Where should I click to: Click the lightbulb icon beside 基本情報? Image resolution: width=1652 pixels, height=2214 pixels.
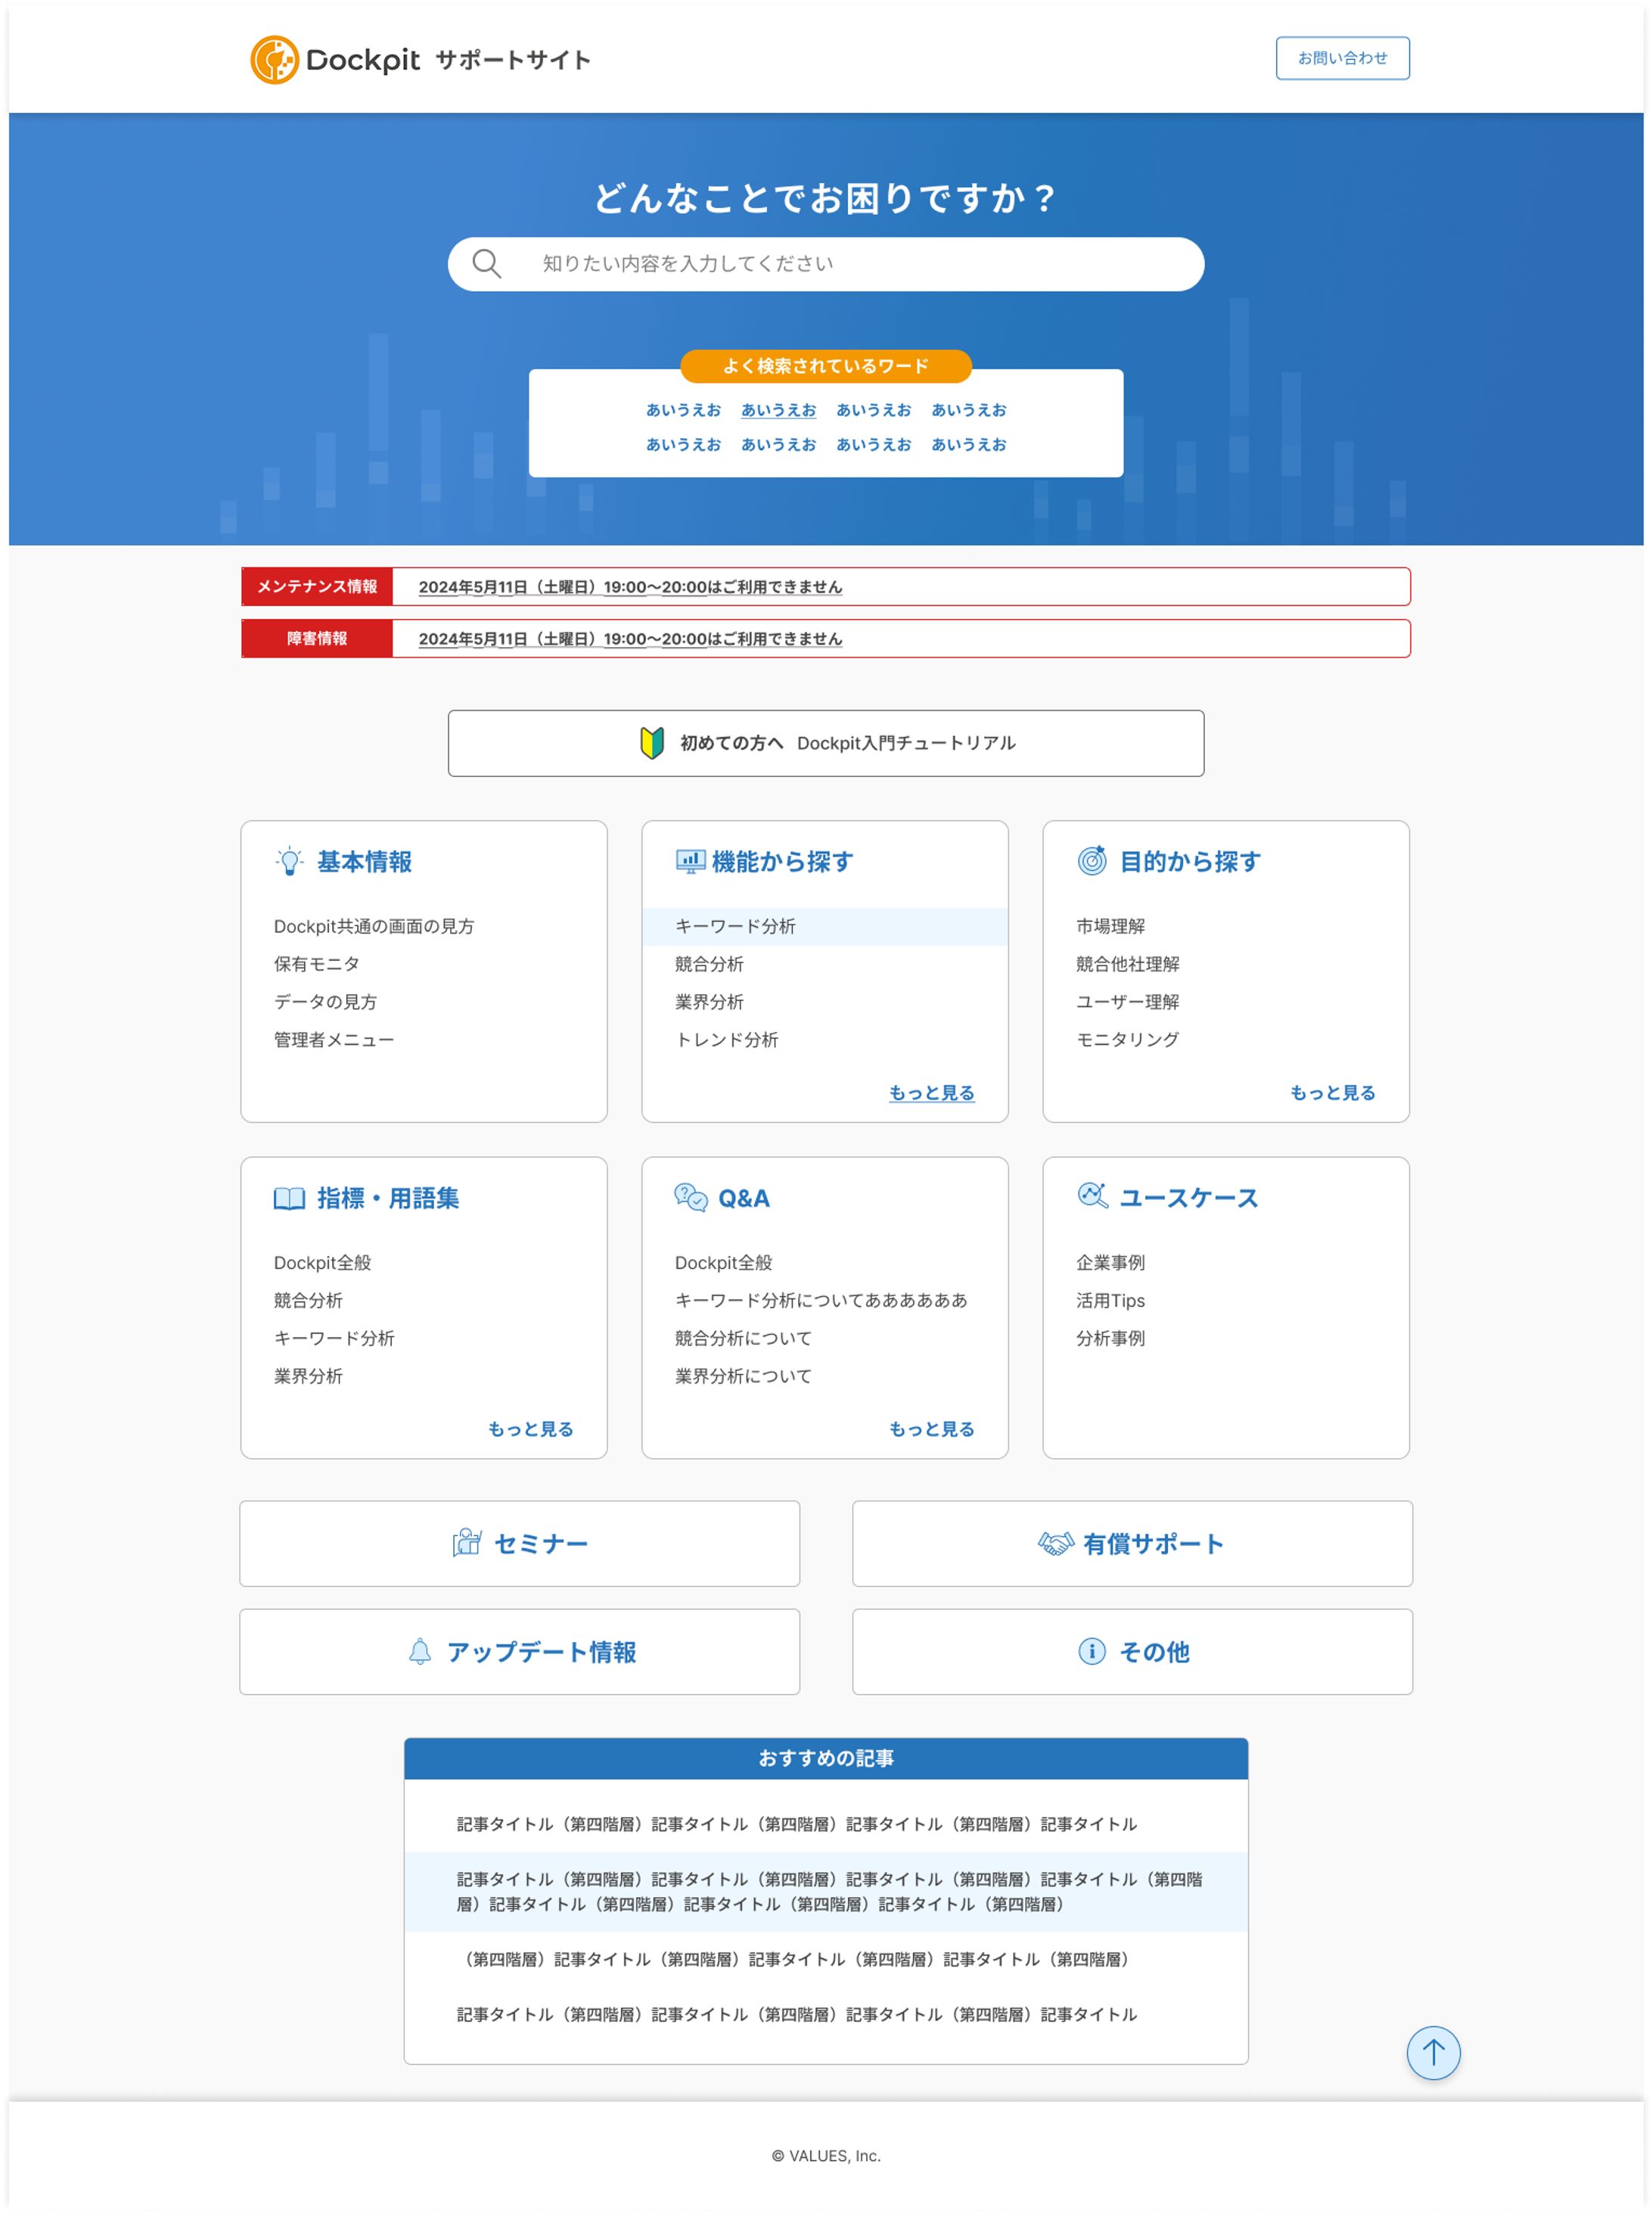289,861
